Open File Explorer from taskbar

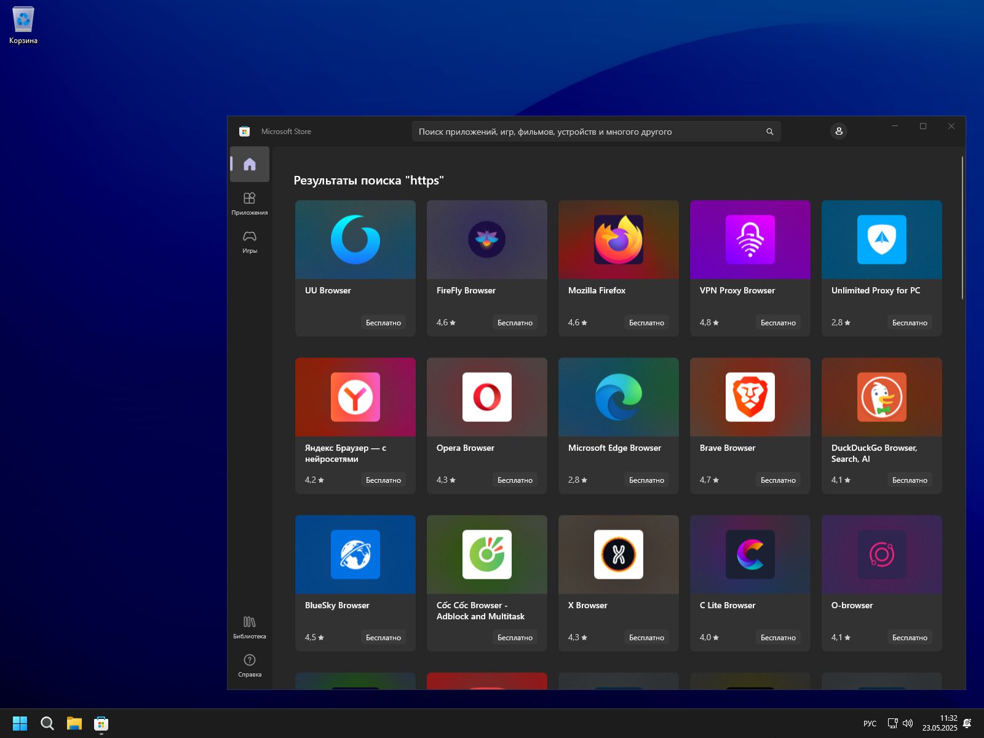(74, 723)
